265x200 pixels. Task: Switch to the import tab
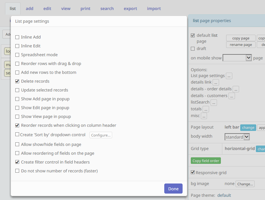coord(154,9)
